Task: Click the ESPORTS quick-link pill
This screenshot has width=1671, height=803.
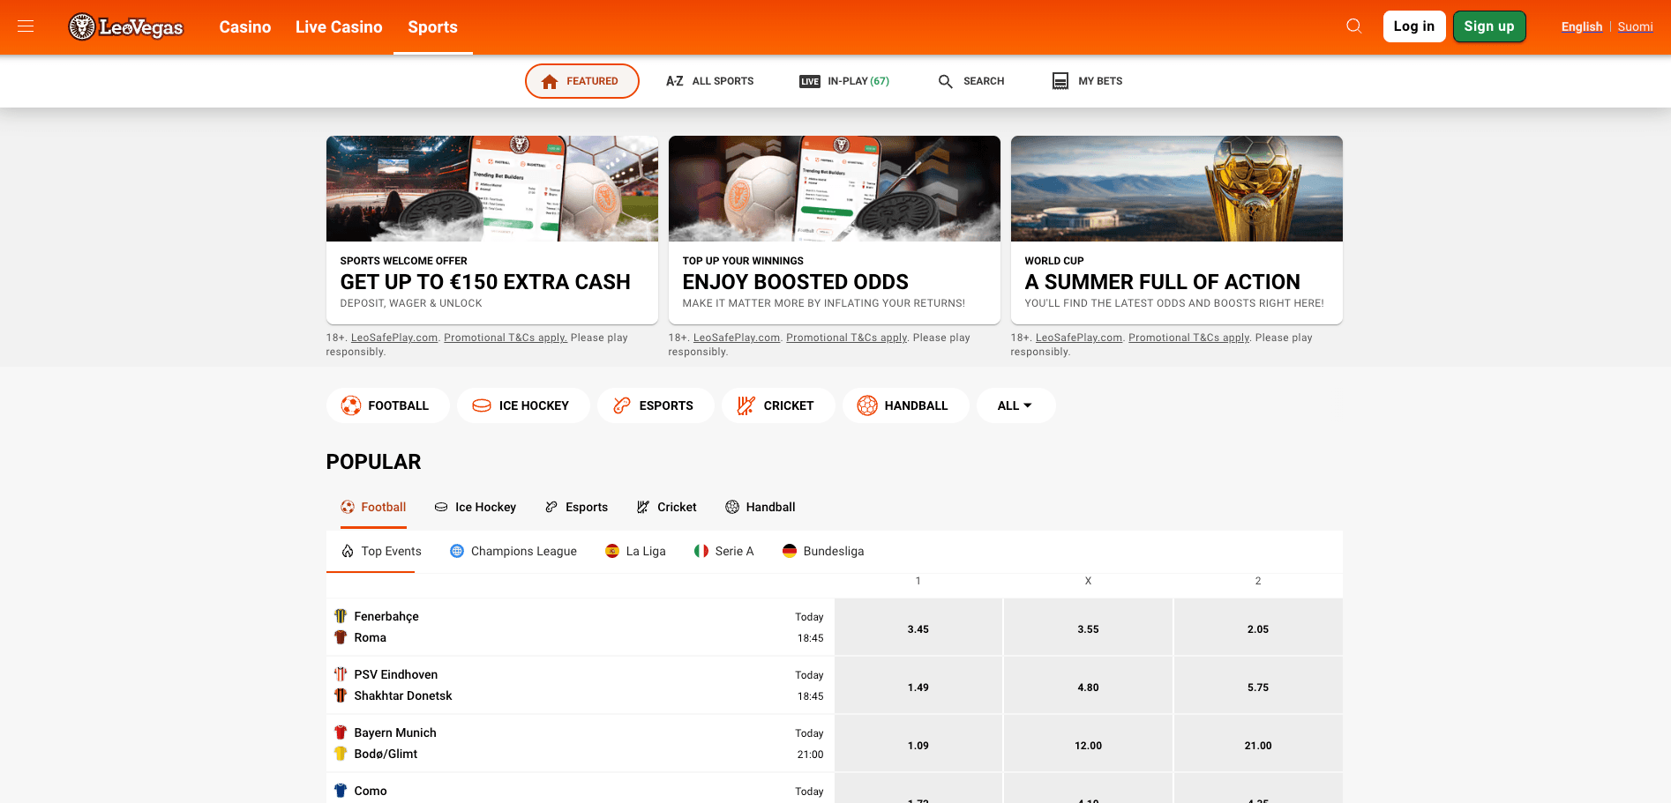Action: (x=656, y=405)
